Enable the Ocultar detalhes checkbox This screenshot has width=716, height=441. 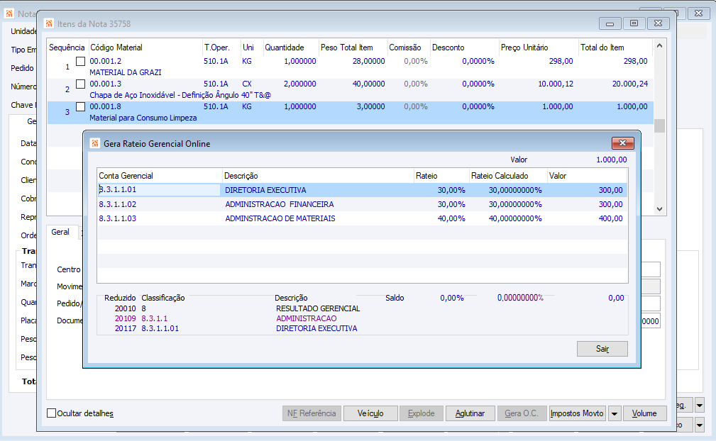(x=51, y=413)
